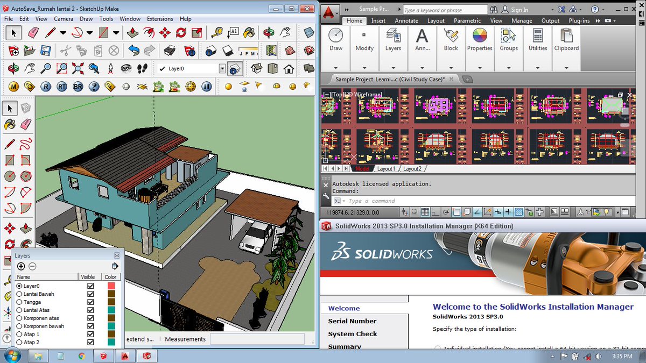
Task: Click the AutoCAD keyword search field
Action: 445,10
